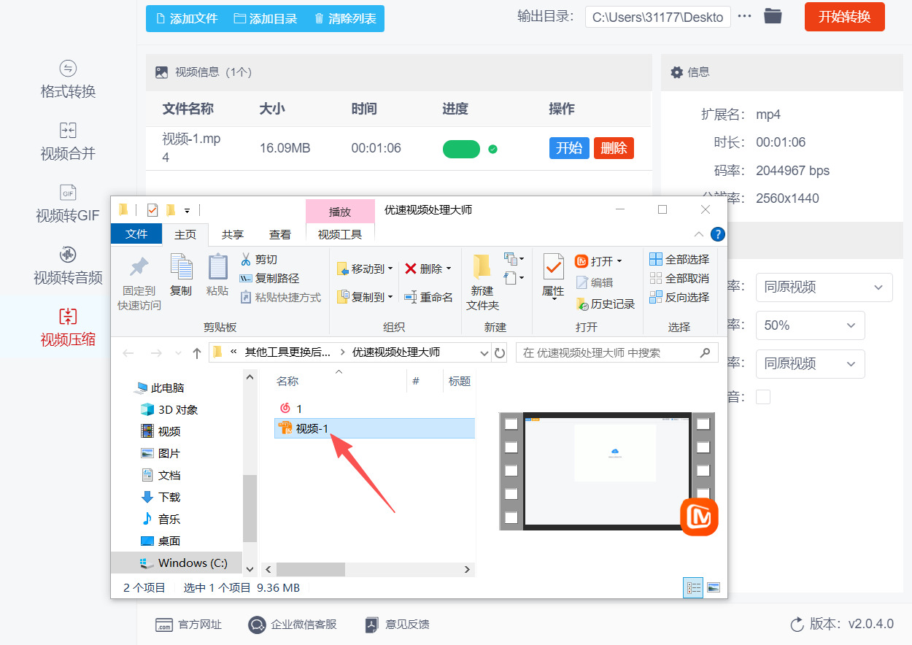Click 重命名 in ribbon

(x=428, y=297)
